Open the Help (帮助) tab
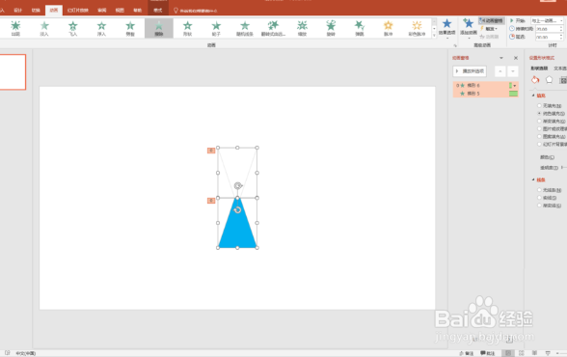 (137, 10)
